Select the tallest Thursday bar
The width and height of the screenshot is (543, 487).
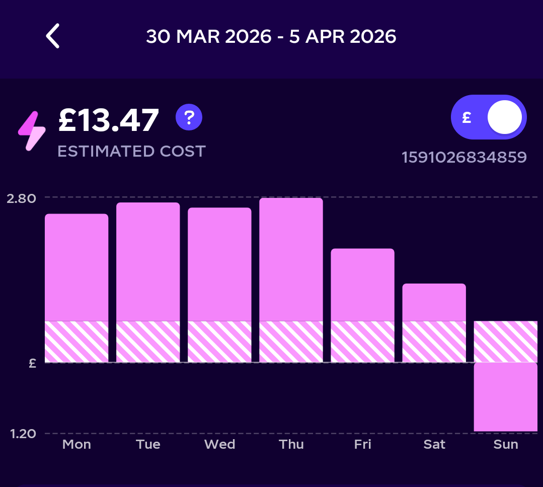click(291, 259)
